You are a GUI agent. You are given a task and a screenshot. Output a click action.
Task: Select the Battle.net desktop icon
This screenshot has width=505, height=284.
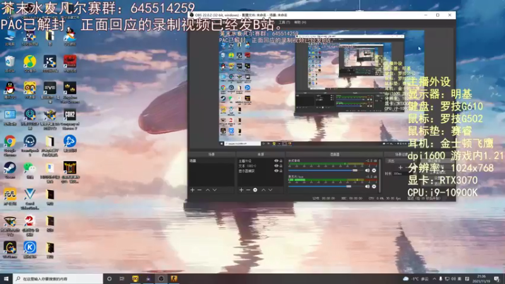[70, 144]
